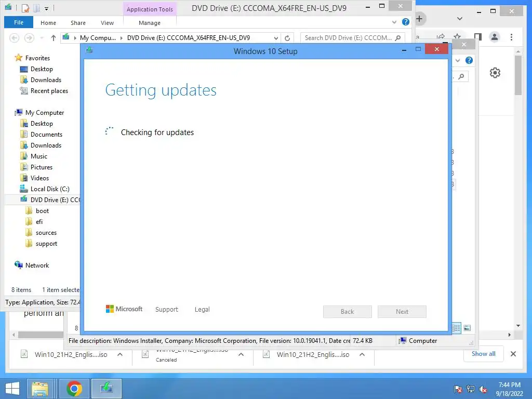Click the Support link in Setup
This screenshot has width=532, height=399.
(x=167, y=310)
